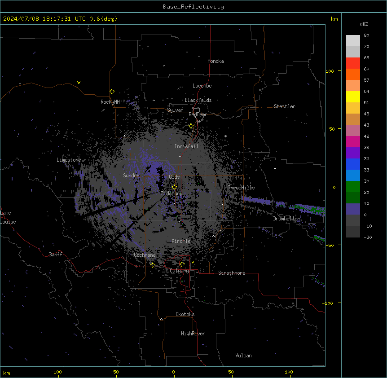387x378 pixels.
Task: Click the Limestone label
Action: (69, 160)
